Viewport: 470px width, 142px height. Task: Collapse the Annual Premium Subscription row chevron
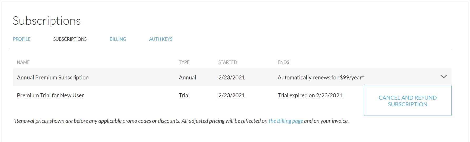pyautogui.click(x=443, y=77)
